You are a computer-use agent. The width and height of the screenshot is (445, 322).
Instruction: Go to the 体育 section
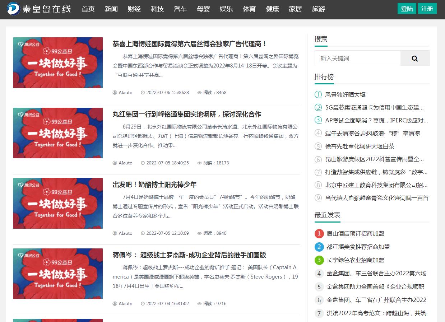[x=249, y=9]
